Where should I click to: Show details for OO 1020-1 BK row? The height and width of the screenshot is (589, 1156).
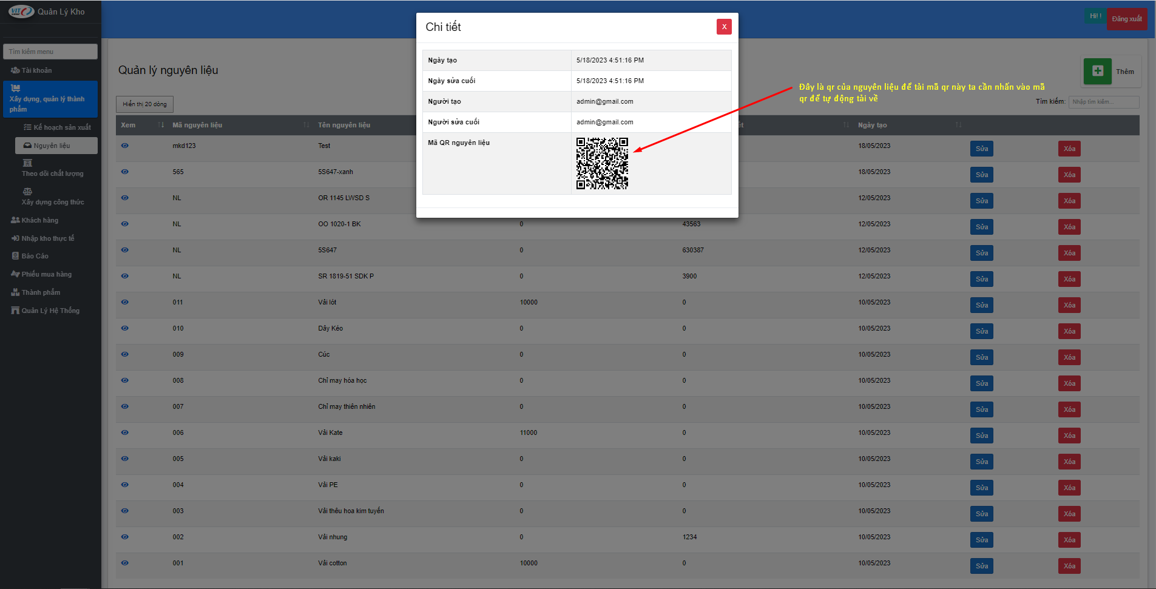(x=125, y=224)
